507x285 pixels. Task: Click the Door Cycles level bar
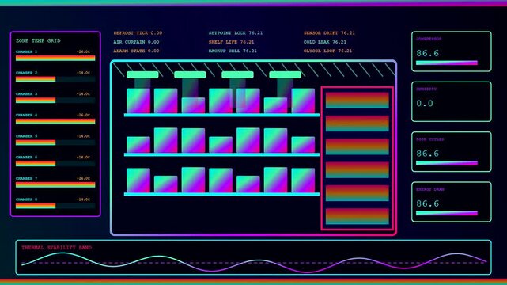click(447, 163)
